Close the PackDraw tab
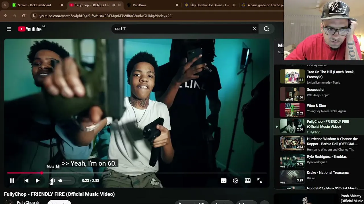The height and width of the screenshot is (204, 364). pyautogui.click(x=177, y=5)
